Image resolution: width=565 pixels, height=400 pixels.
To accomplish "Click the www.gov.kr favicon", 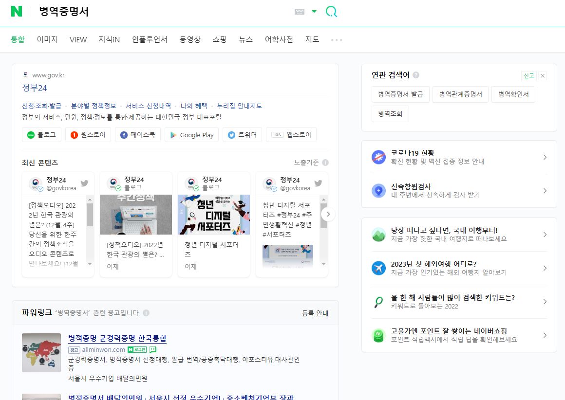I will point(25,75).
